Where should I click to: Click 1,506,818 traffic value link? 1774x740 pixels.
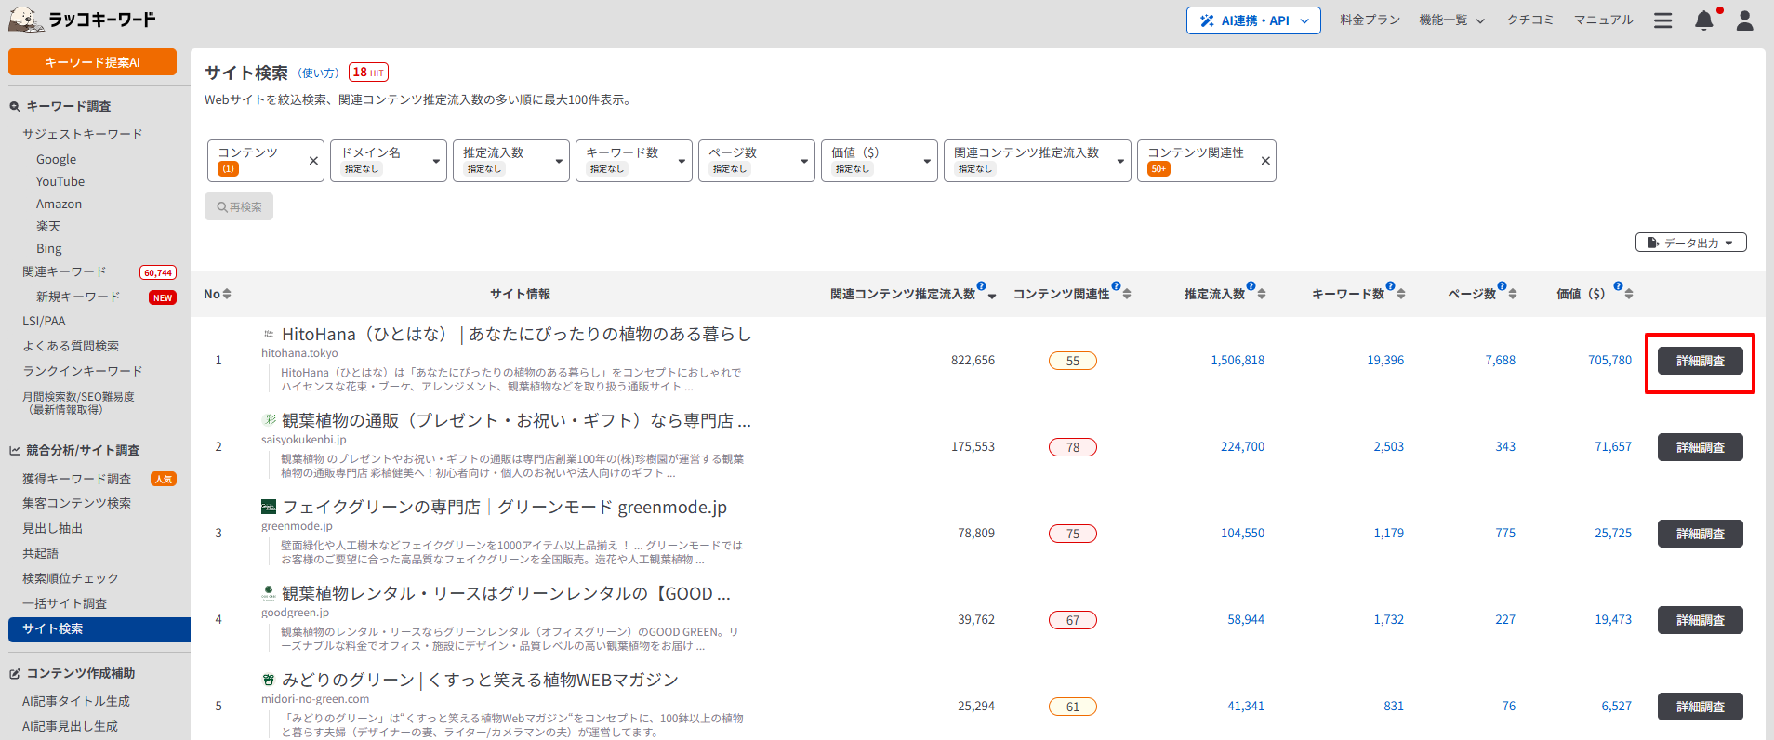1238,361
